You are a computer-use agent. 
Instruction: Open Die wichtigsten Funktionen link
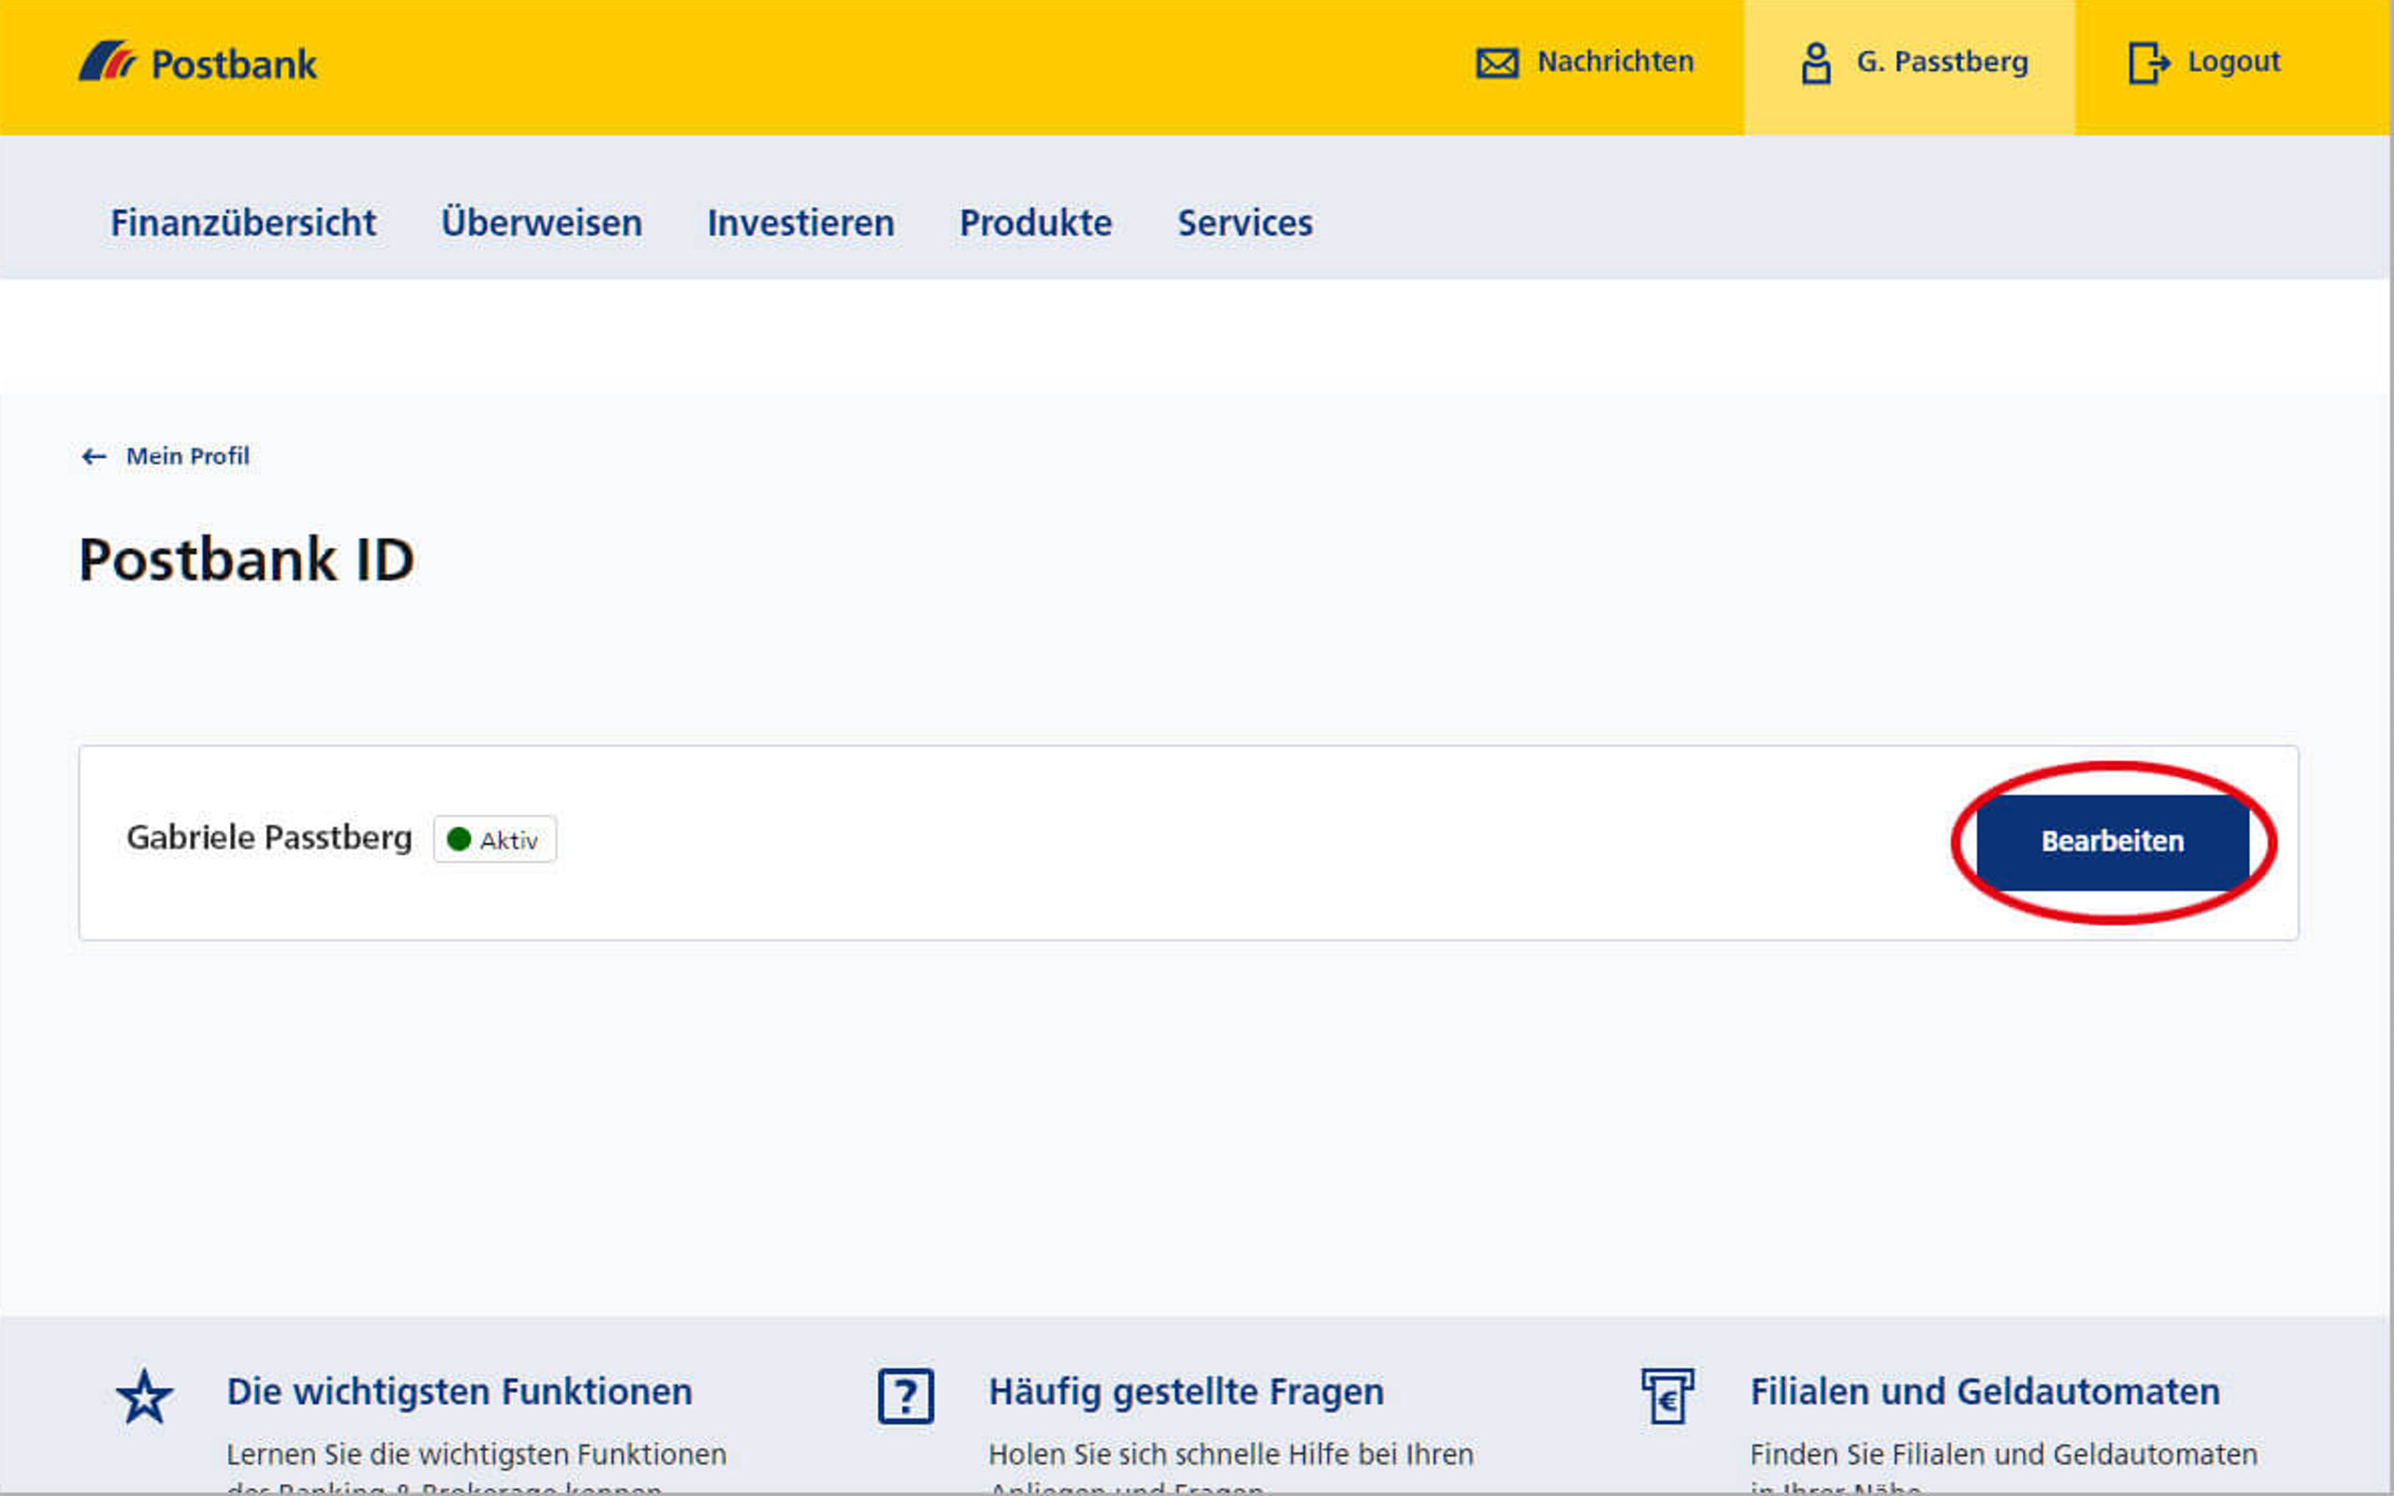click(459, 1392)
